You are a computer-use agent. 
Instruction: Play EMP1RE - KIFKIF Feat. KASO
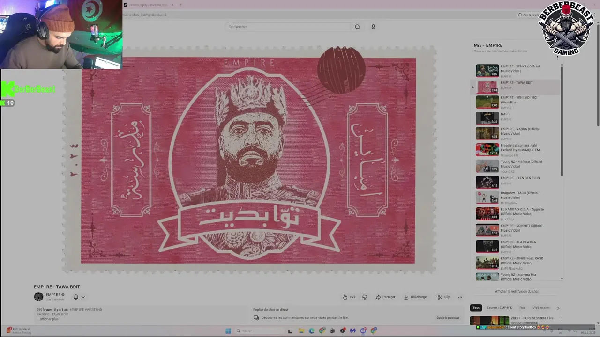point(517,263)
